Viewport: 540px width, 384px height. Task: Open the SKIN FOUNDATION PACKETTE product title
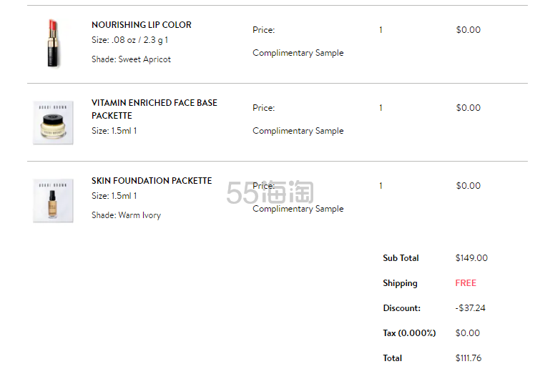152,181
